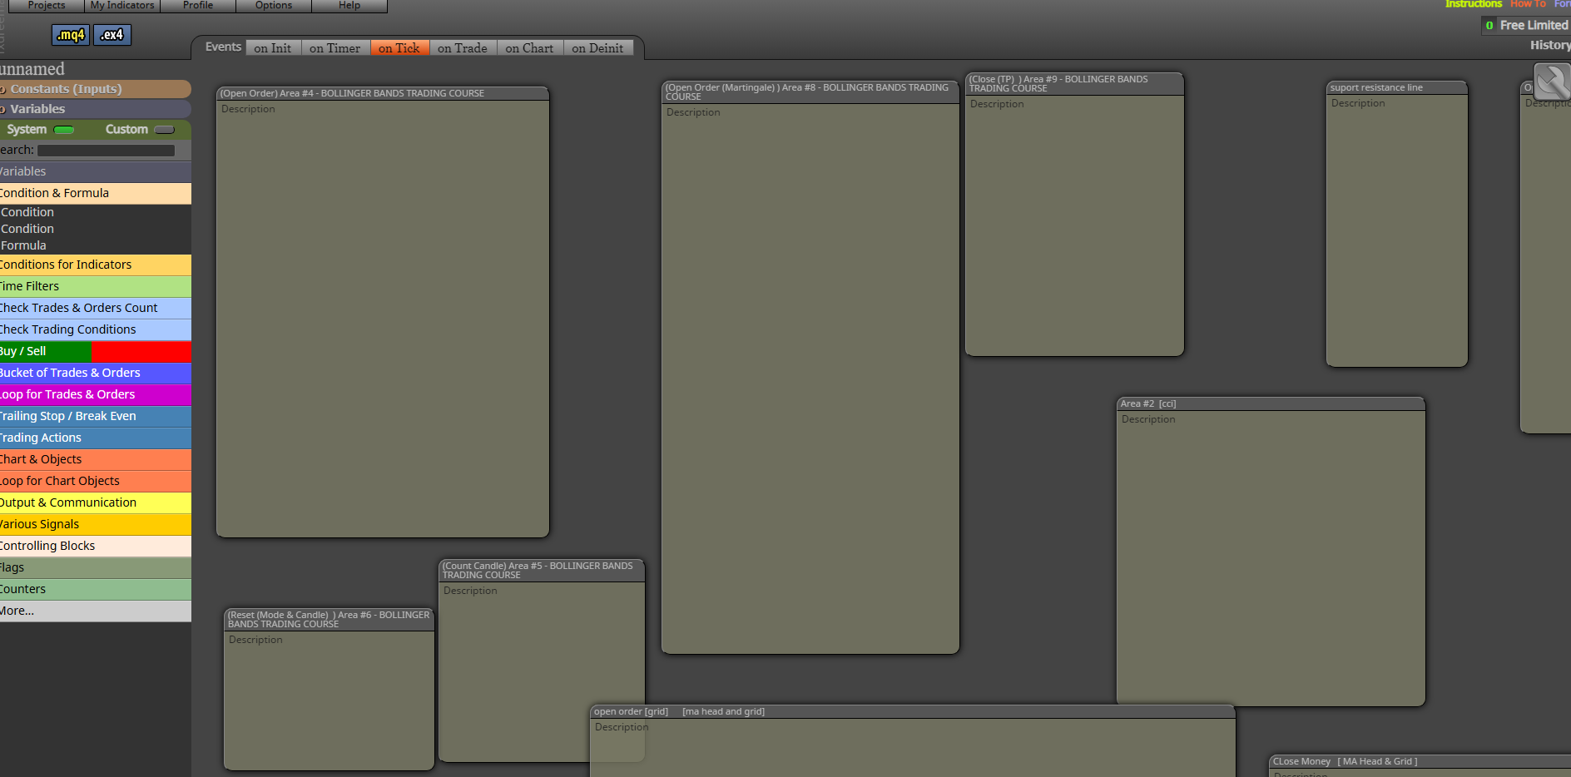Select CLose Money [MA Head & Grid] title
The image size is (1571, 777).
tap(1420, 761)
